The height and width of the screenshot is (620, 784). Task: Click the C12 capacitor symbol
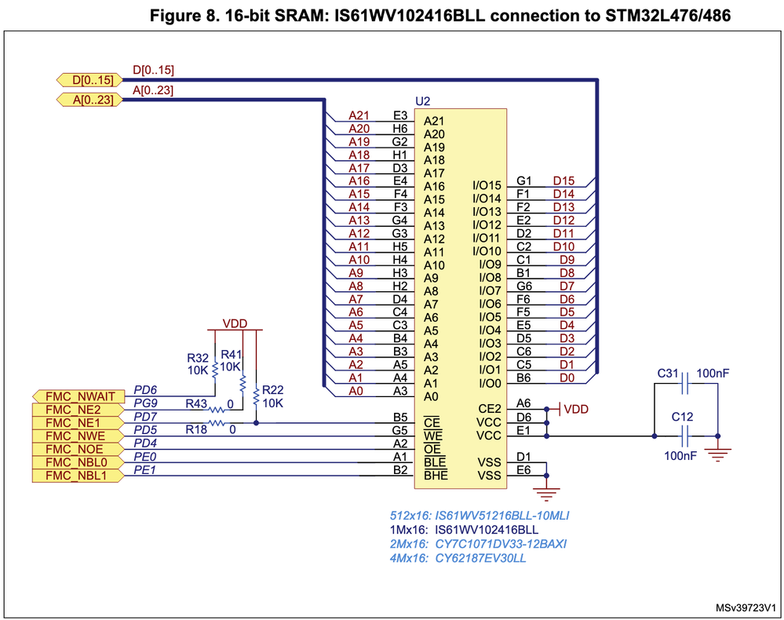tap(685, 436)
